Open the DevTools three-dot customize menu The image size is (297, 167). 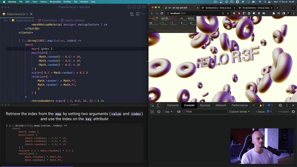point(287,105)
